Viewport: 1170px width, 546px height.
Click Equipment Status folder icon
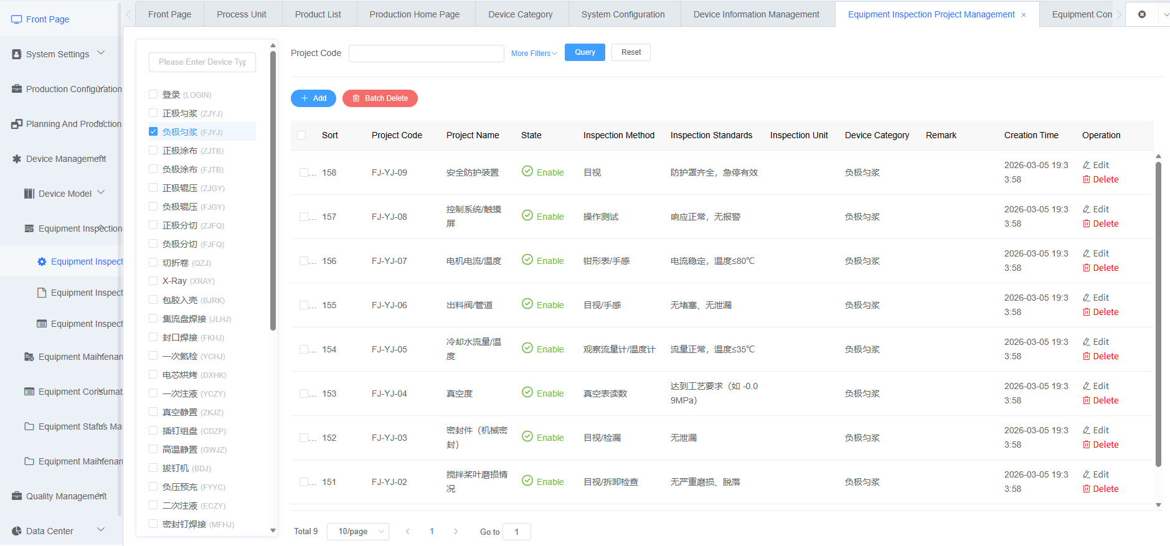tap(29, 426)
